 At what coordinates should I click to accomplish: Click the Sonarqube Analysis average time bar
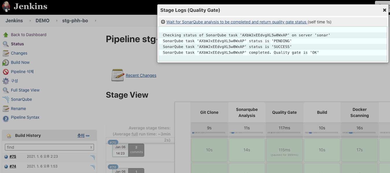point(246,133)
